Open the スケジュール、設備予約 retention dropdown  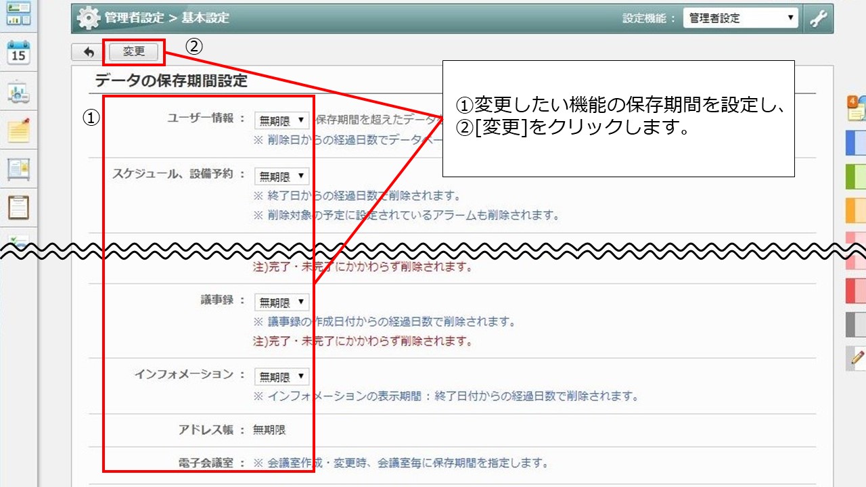point(281,177)
